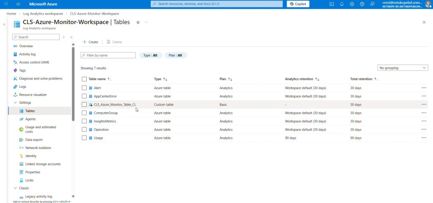Expand the far-left portal menu chevrons

click(4, 24)
